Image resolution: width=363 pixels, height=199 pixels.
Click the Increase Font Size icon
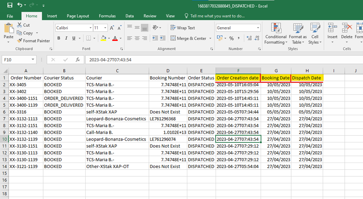(112, 28)
